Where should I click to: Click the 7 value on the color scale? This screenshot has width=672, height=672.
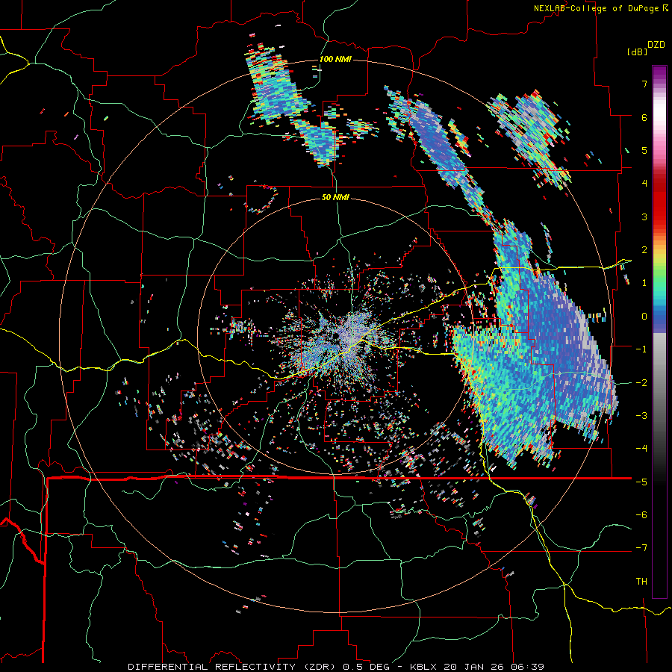(x=644, y=84)
